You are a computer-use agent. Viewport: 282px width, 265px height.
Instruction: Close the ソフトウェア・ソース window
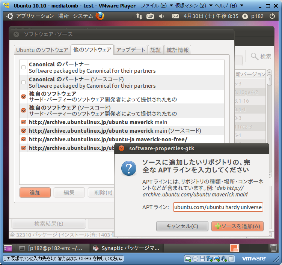click(17, 34)
